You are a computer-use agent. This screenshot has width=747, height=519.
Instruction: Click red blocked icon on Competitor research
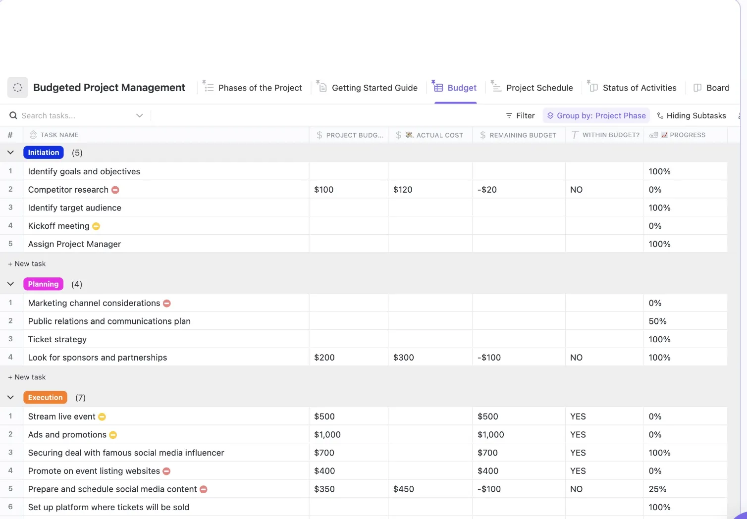point(115,190)
